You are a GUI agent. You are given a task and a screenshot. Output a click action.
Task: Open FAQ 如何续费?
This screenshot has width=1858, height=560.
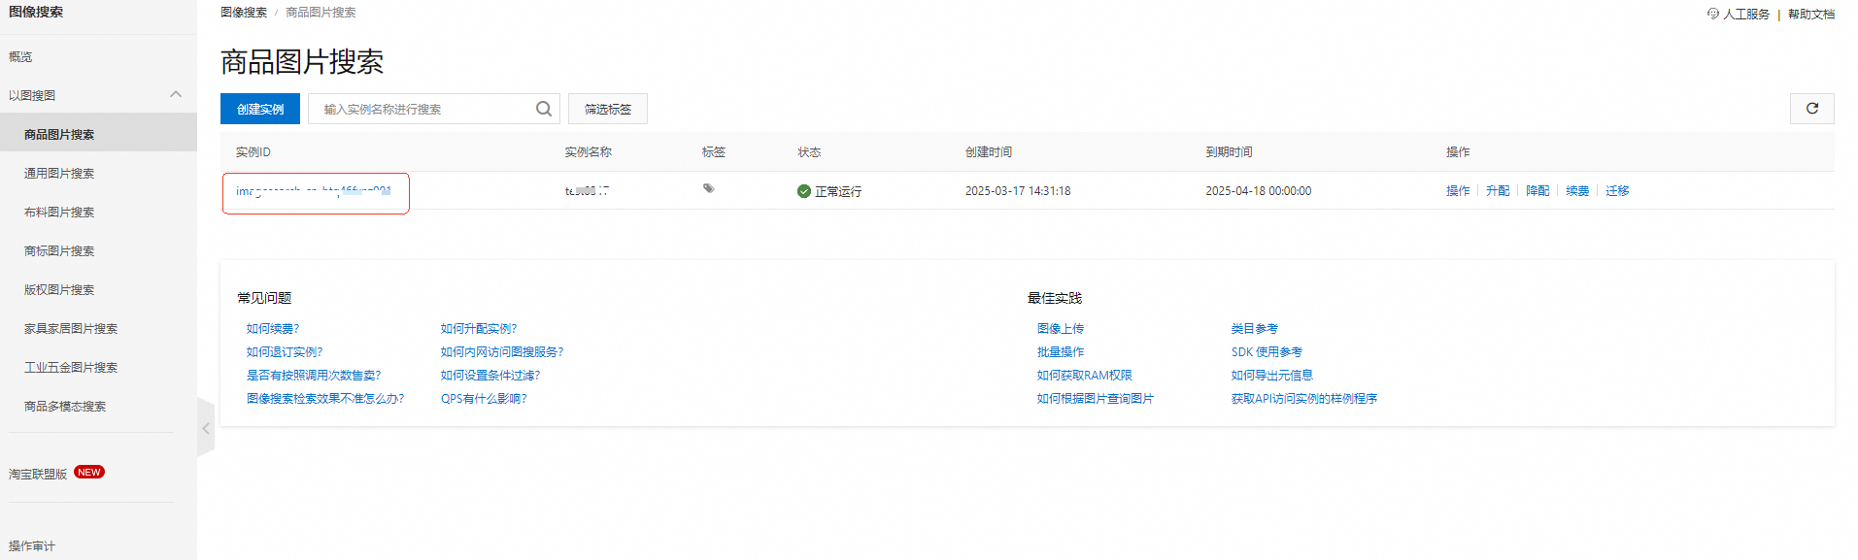pyautogui.click(x=273, y=329)
